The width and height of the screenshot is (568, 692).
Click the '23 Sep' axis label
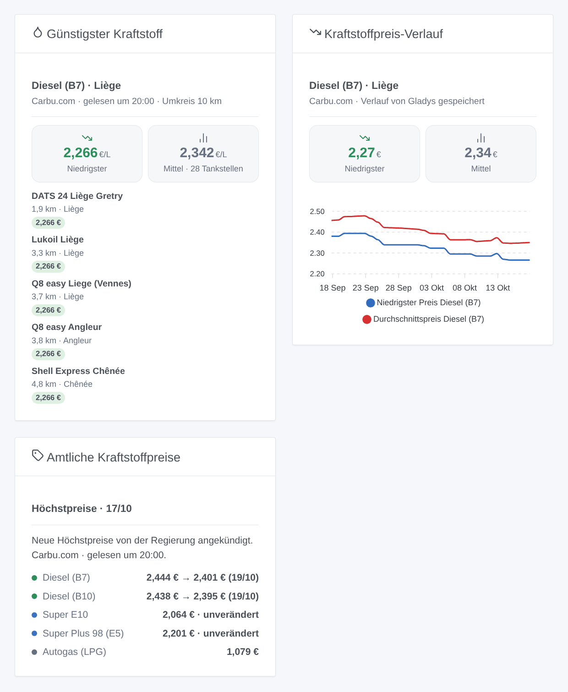pos(366,288)
